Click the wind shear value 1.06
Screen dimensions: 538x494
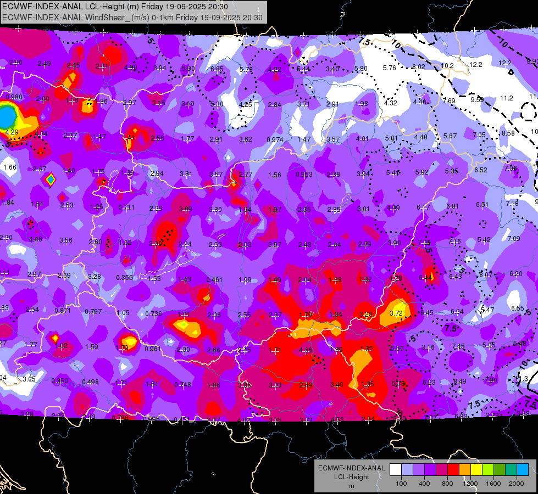pos(214,385)
